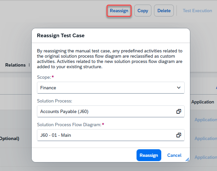The height and width of the screenshot is (171, 217).
Task: Click the Accounts Payable (J60) input field
Action: click(106, 111)
